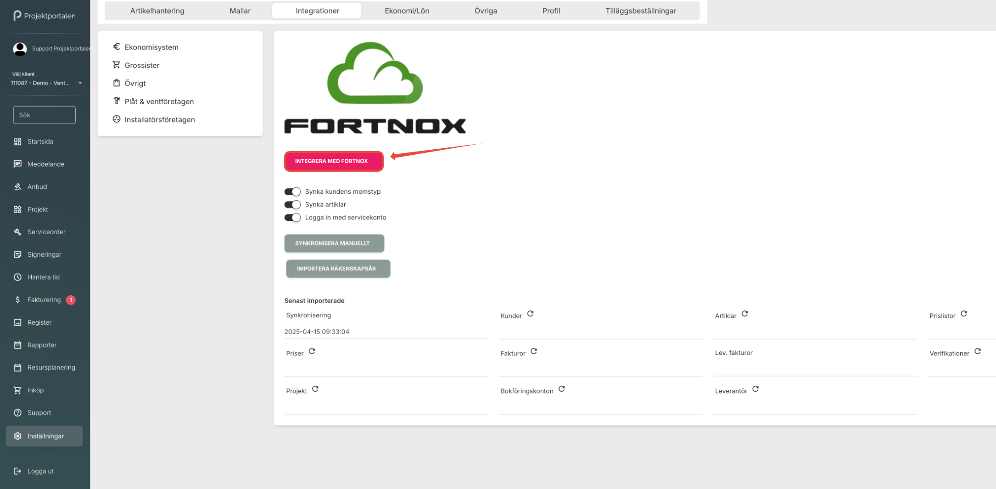Click the Fortnox logo image
Viewport: 996px width, 489px height.
(375, 88)
